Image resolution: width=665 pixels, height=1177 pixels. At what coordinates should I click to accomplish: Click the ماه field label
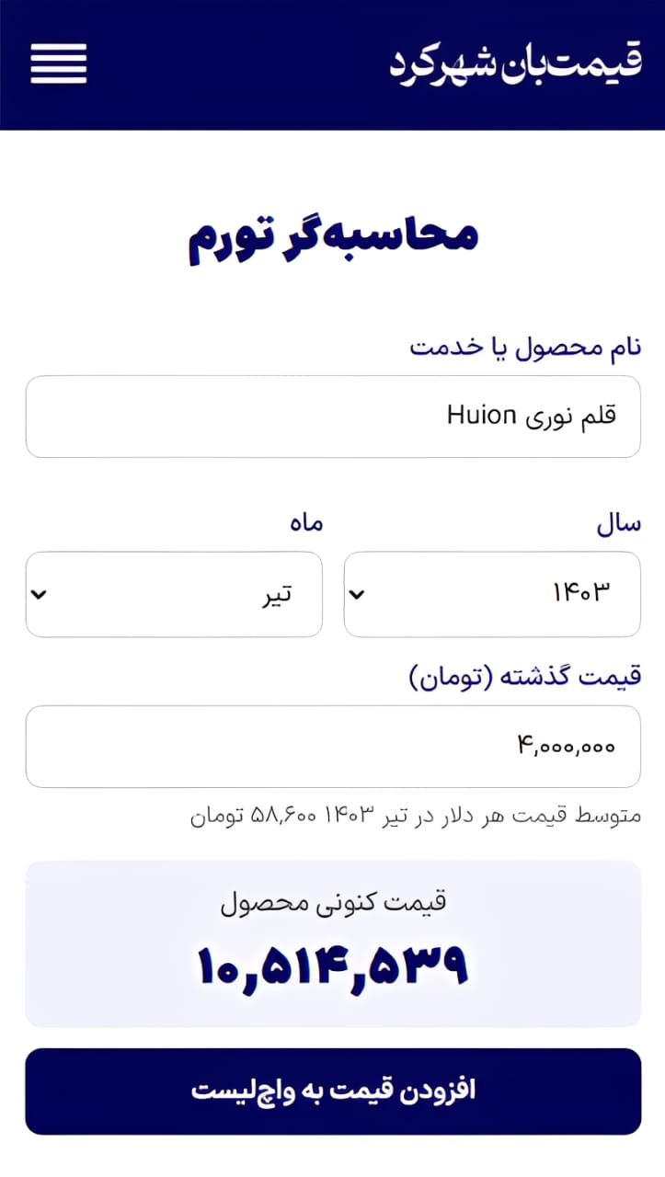[x=305, y=525]
